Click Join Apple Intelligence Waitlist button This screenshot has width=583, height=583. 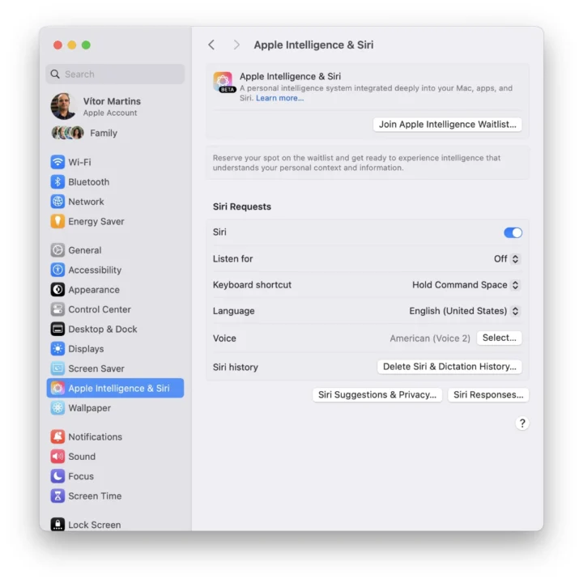coord(447,124)
